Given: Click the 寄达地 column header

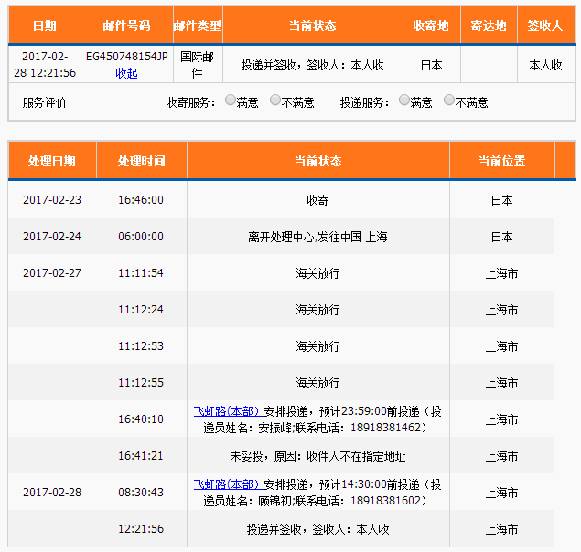Looking at the screenshot, I should point(489,26).
